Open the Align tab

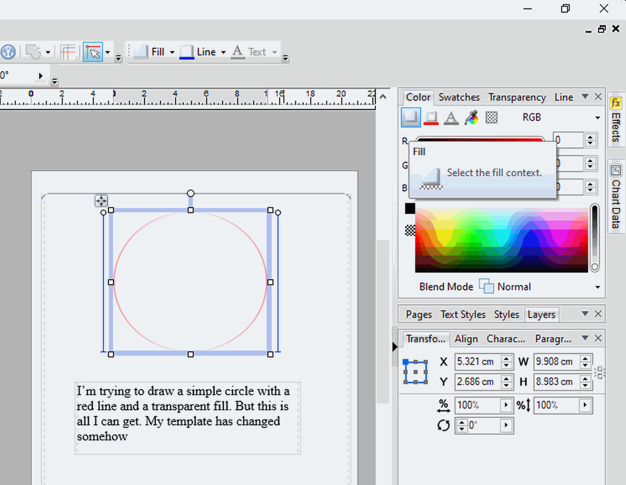pyautogui.click(x=466, y=339)
